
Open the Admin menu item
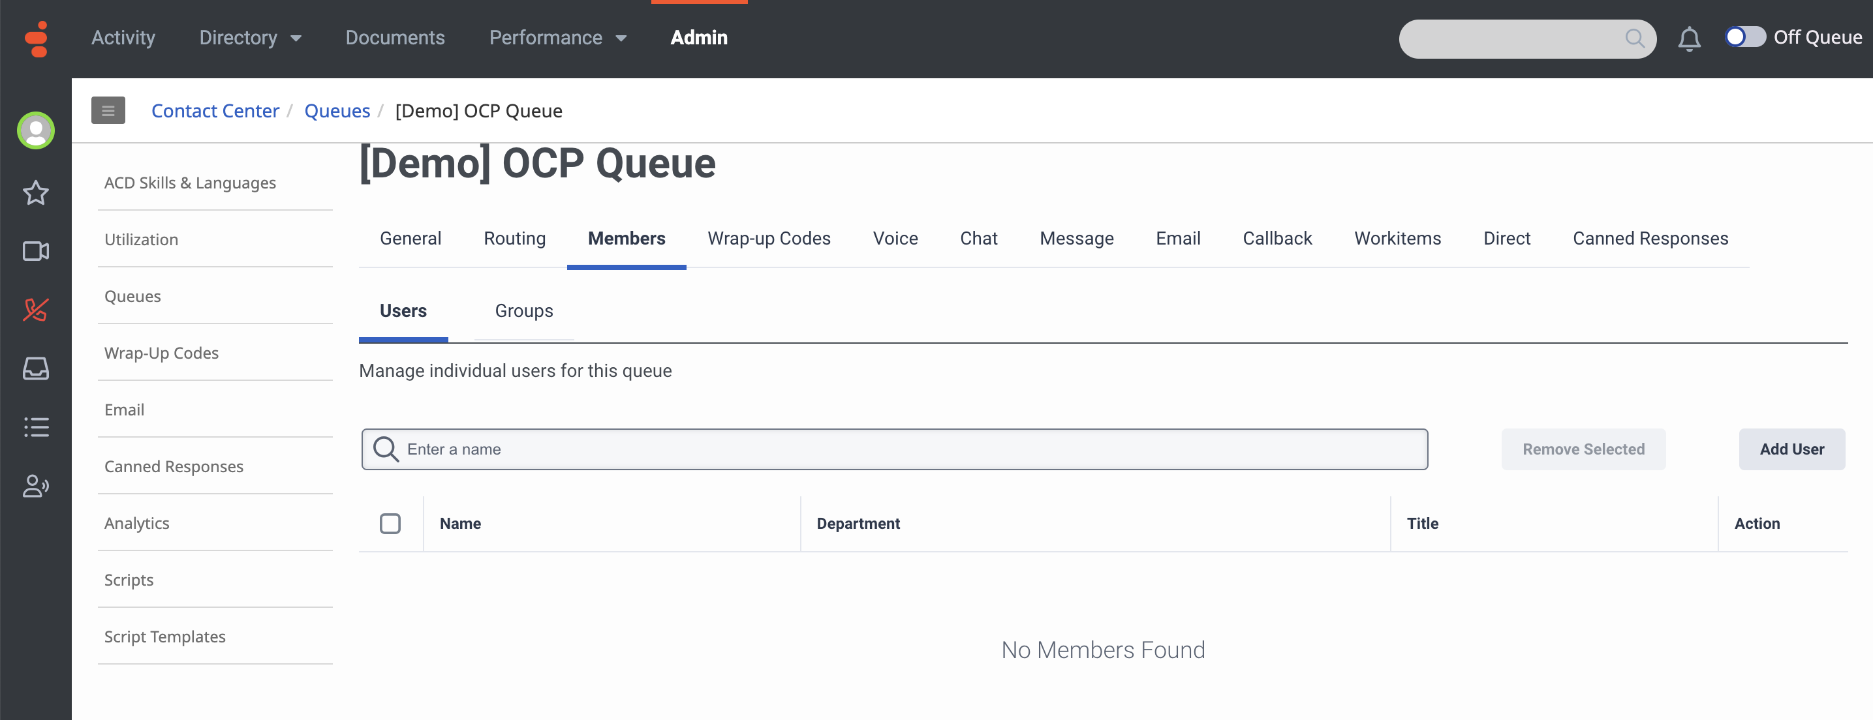pos(699,37)
